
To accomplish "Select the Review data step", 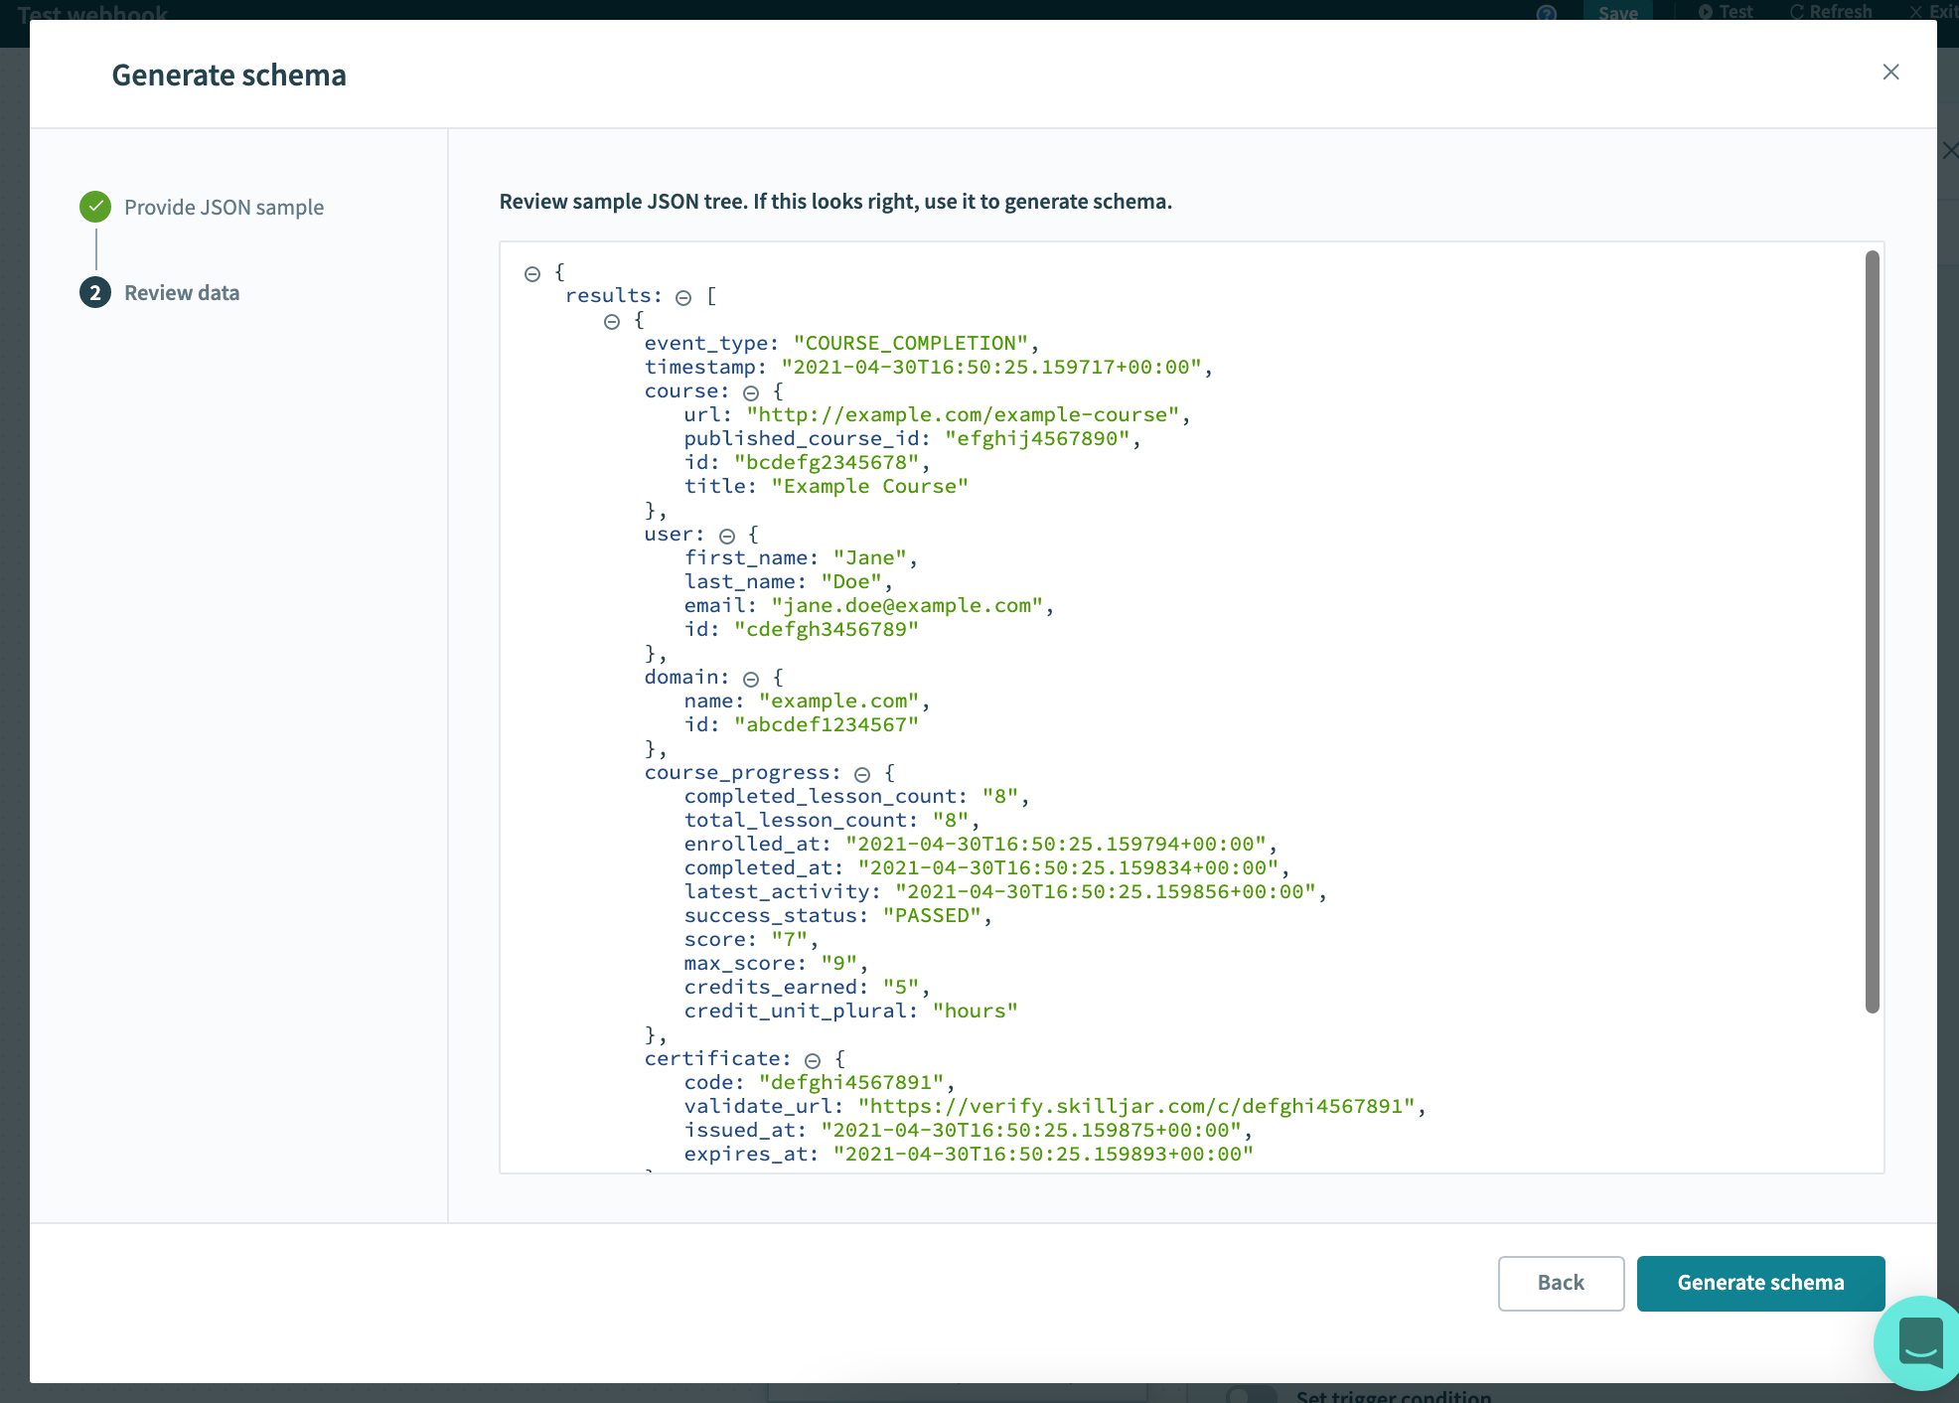I will coord(182,292).
